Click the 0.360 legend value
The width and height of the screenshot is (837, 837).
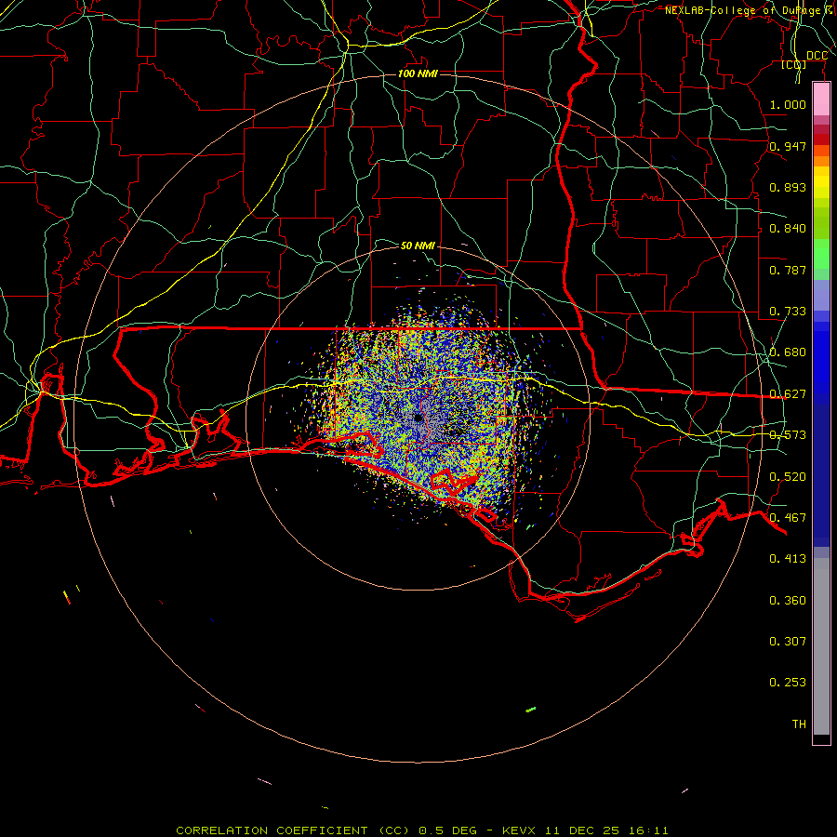(788, 601)
